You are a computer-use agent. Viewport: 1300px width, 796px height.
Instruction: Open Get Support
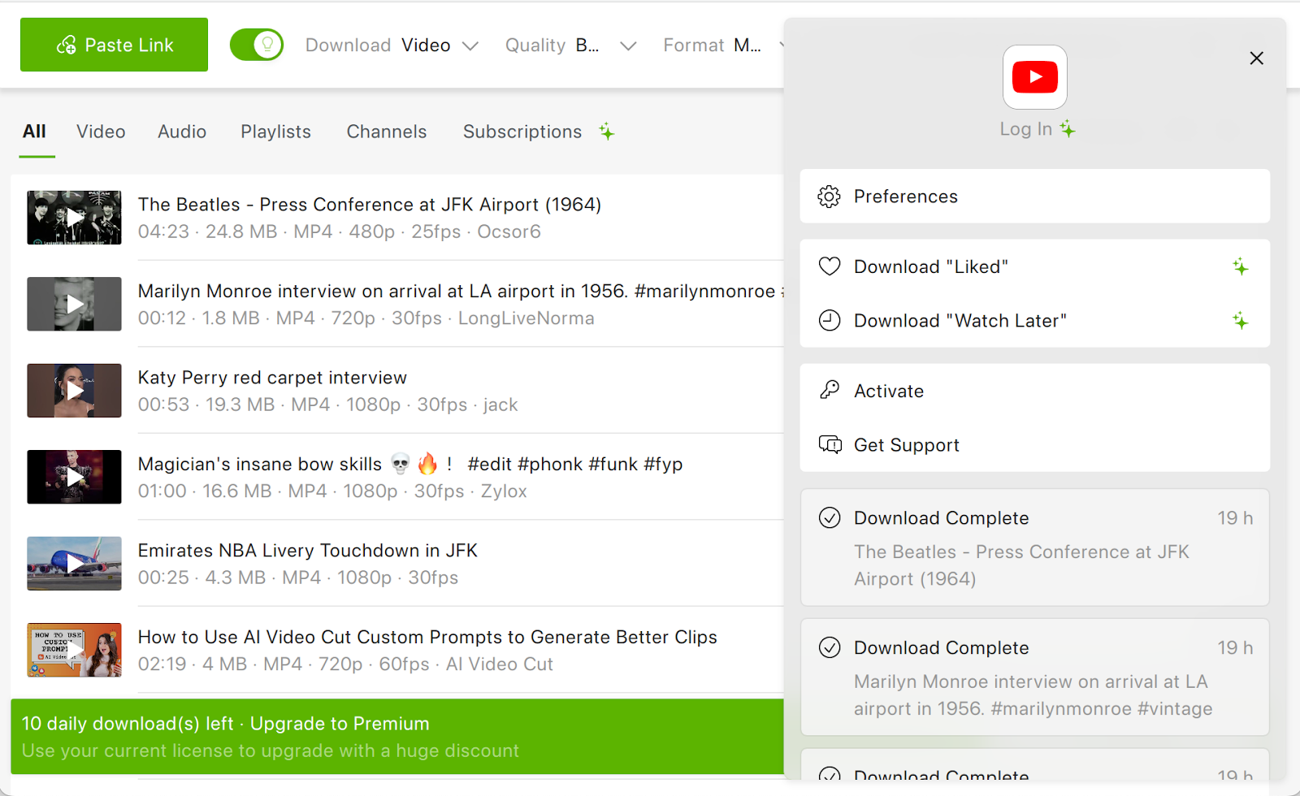pyautogui.click(x=1034, y=445)
